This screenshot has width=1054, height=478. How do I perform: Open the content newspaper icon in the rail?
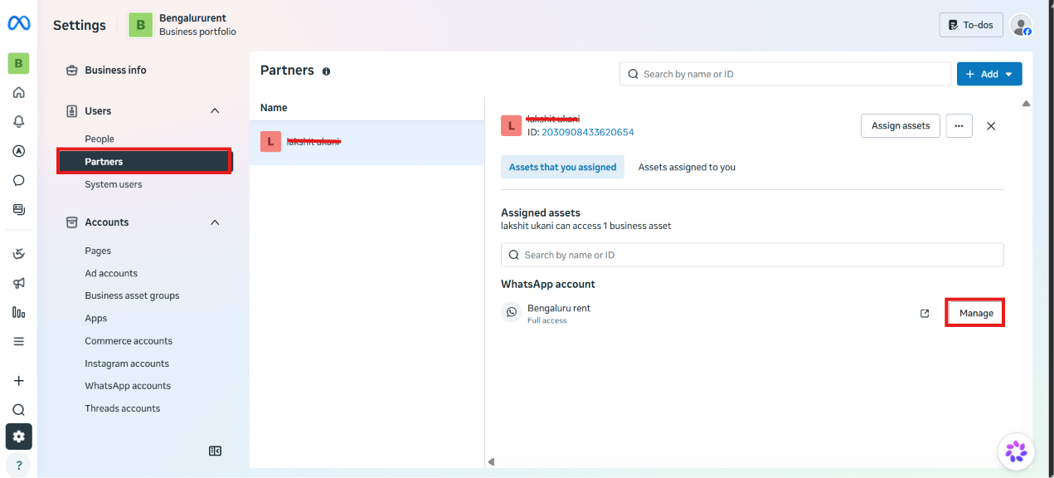click(18, 209)
